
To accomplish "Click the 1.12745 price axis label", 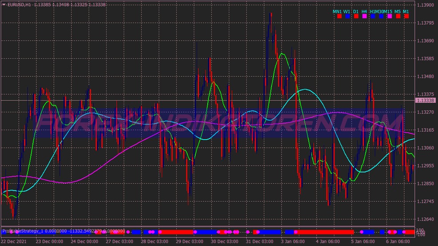I will (426, 201).
